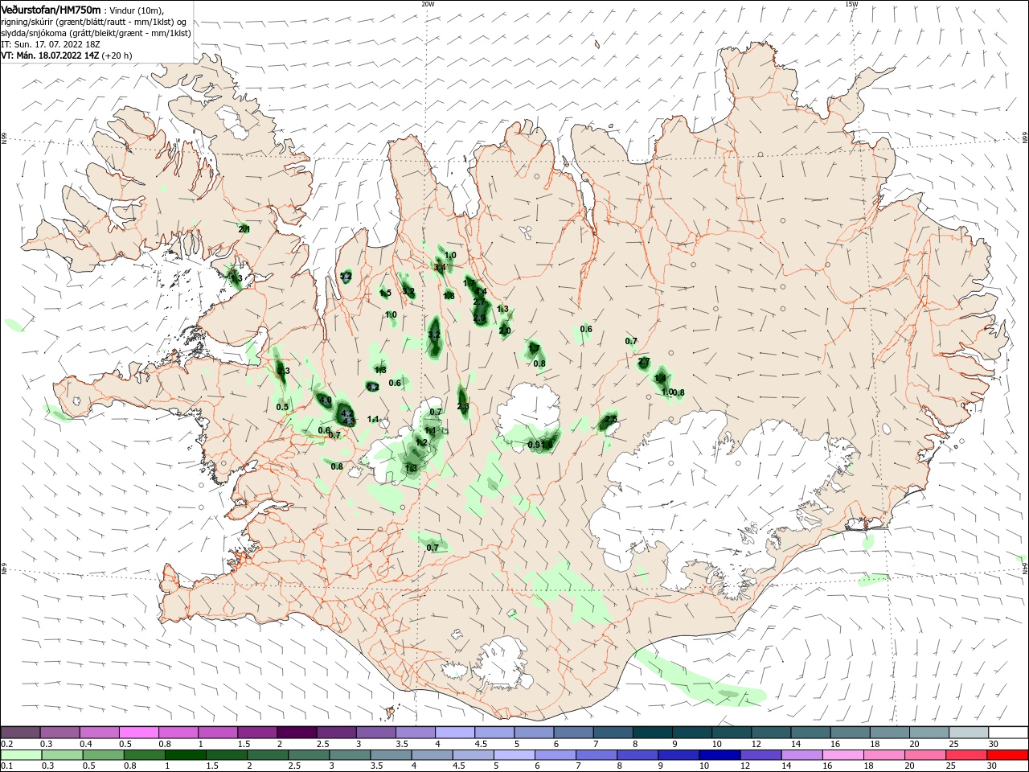Click the 4.2 precipitation value
1029x772 pixels.
(x=347, y=413)
